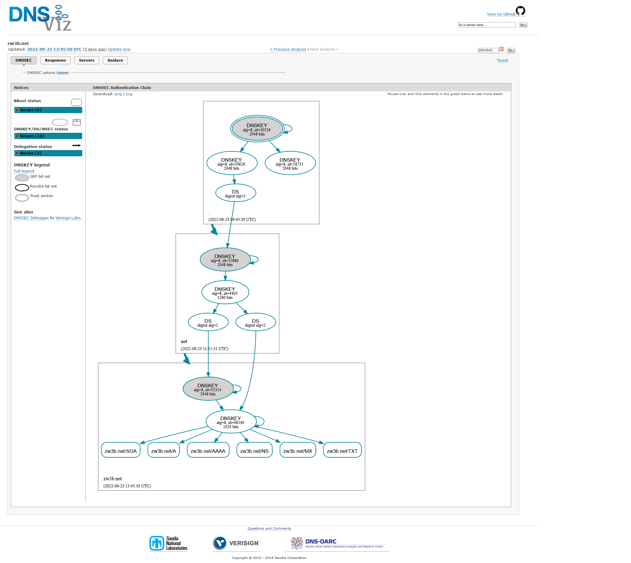Download the graph as png
This screenshot has height=563, width=631.
[118, 94]
